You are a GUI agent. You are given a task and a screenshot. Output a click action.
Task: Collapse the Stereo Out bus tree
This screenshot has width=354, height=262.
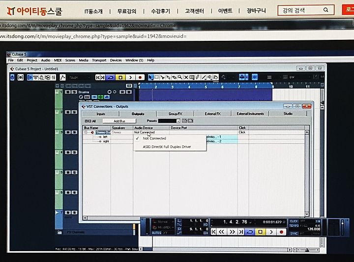86,132
